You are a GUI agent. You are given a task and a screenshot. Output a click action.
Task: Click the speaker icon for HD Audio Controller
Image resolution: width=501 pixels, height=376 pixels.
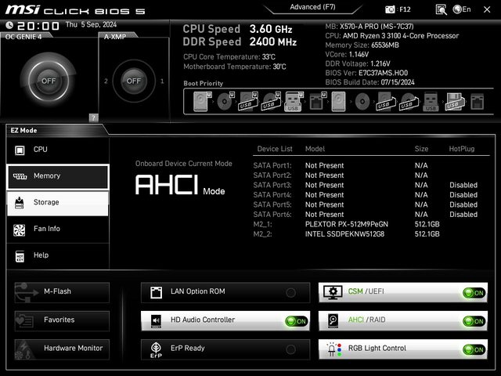155,320
